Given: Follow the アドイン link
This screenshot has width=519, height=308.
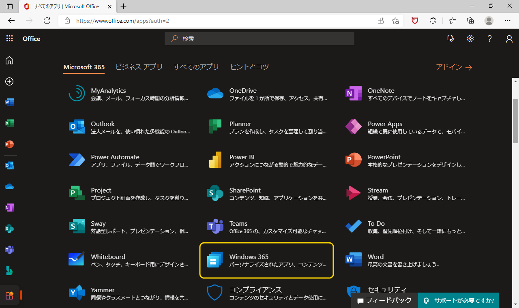Looking at the screenshot, I should [x=454, y=67].
